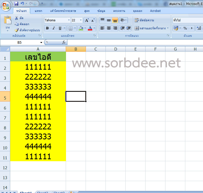Viewport: 203px width, 193px height.
Task: Open the มุมมอง (View) tab
Action: point(138,11)
